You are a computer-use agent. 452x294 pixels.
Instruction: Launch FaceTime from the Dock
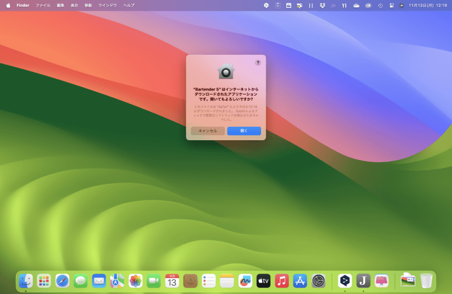click(x=154, y=281)
